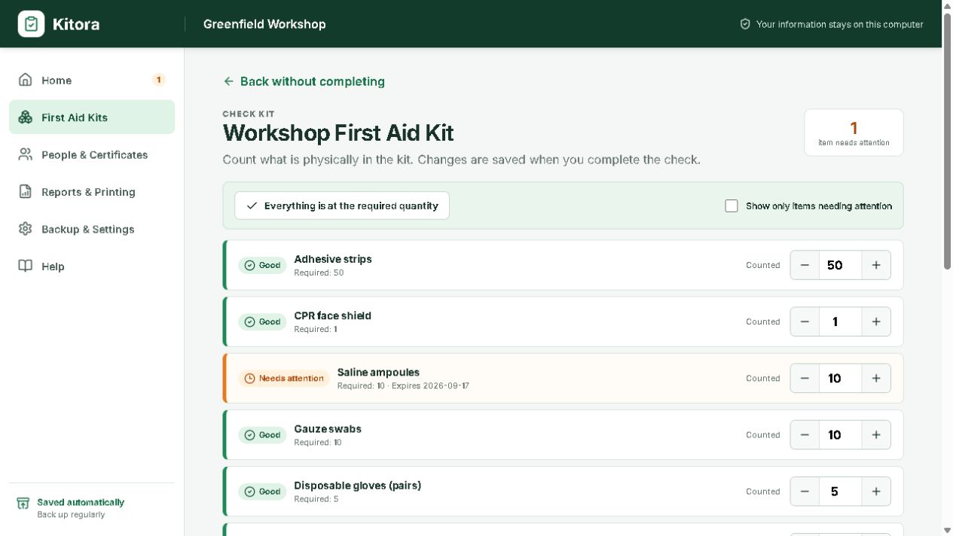This screenshot has width=953, height=536.
Task: Open First Aid Kits section
Action: click(x=92, y=117)
